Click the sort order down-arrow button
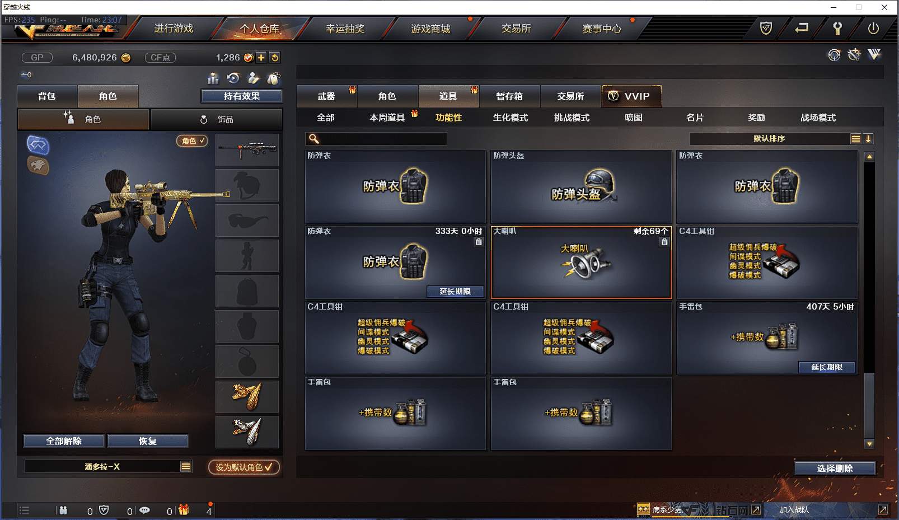This screenshot has width=899, height=520. pyautogui.click(x=868, y=139)
